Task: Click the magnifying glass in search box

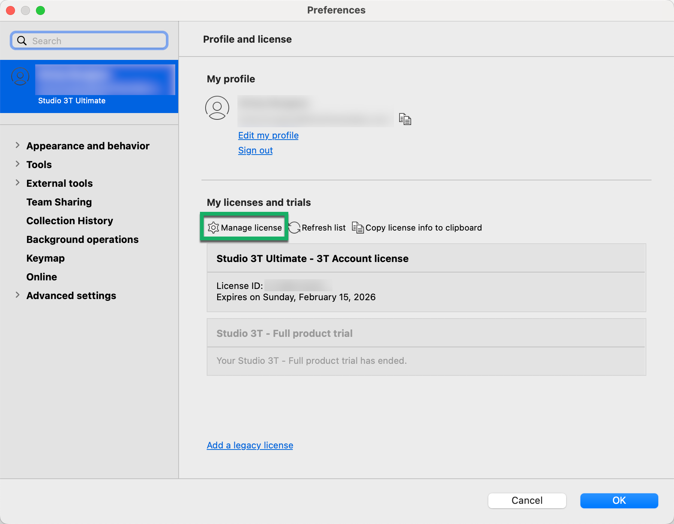Action: click(22, 41)
